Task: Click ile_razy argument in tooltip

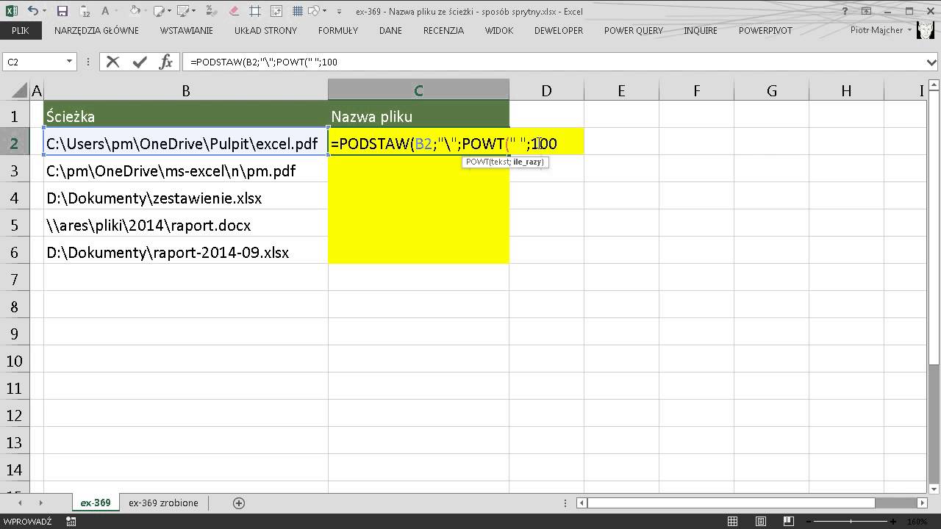Action: pyautogui.click(x=528, y=162)
